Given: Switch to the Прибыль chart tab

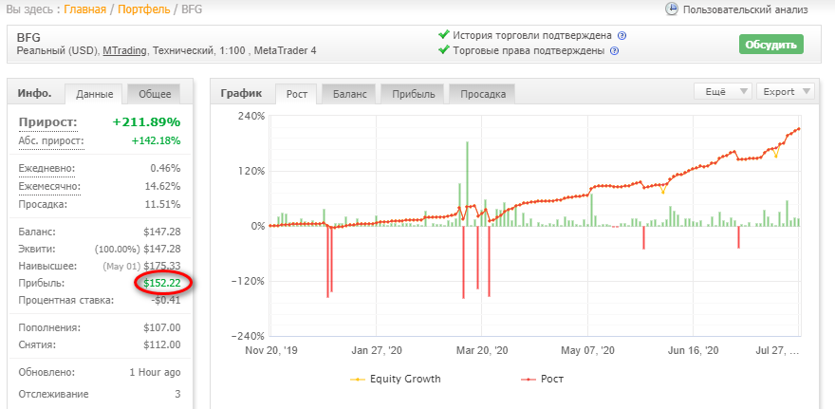Looking at the screenshot, I should [x=414, y=94].
